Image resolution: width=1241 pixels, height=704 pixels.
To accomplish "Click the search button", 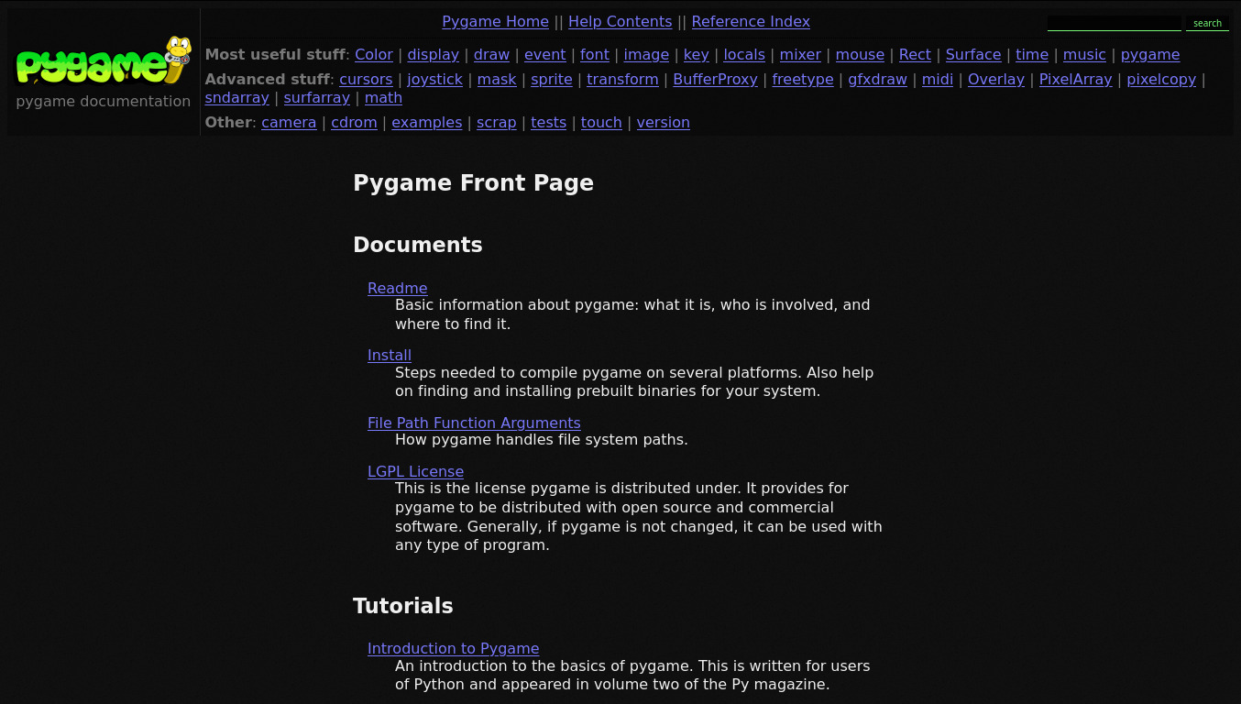I will (1207, 23).
